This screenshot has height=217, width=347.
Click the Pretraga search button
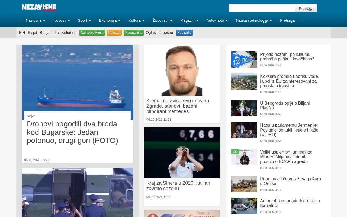click(x=306, y=8)
